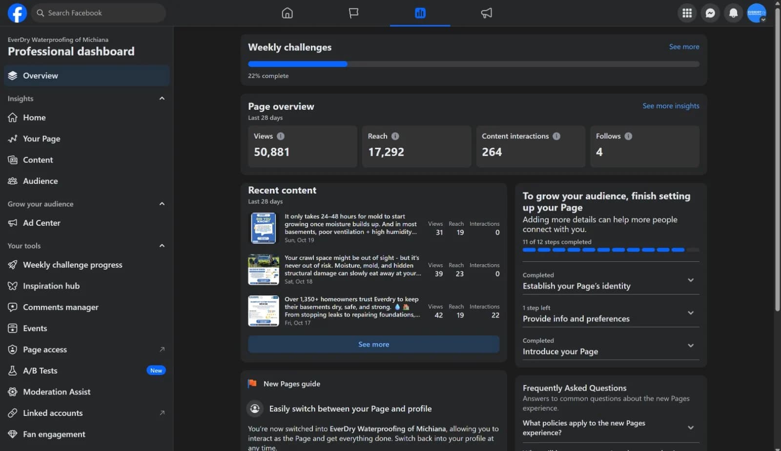Open Weekly challenge progress tool
Screen dimensions: 781x451
tap(87, 265)
